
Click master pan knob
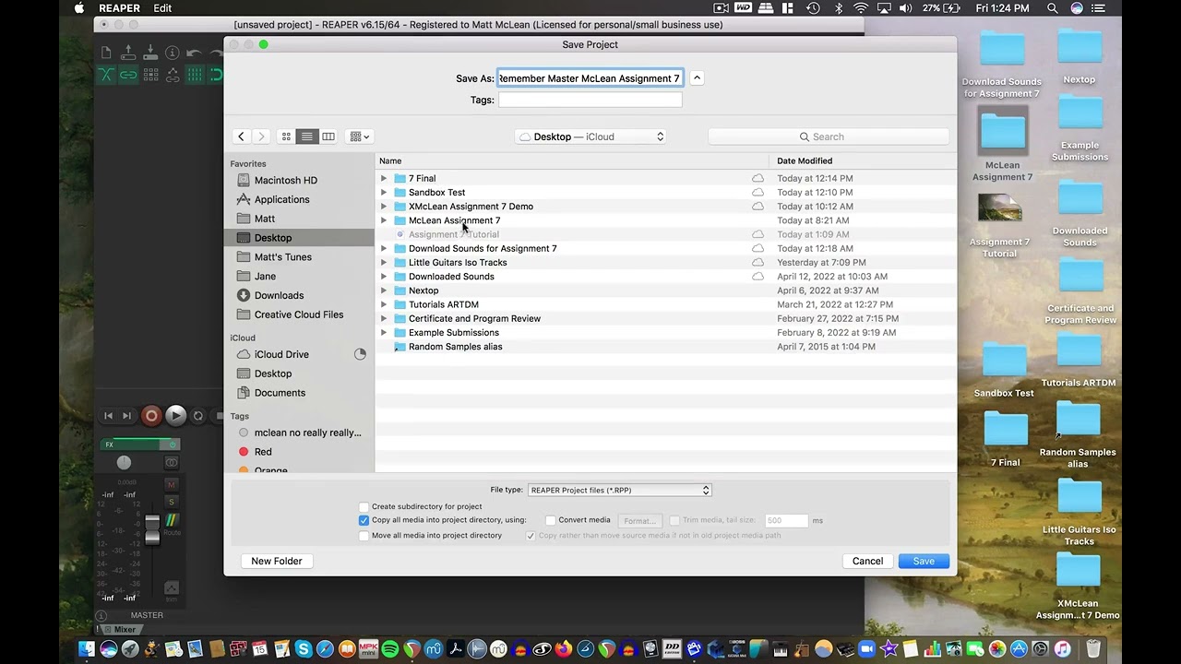click(124, 462)
